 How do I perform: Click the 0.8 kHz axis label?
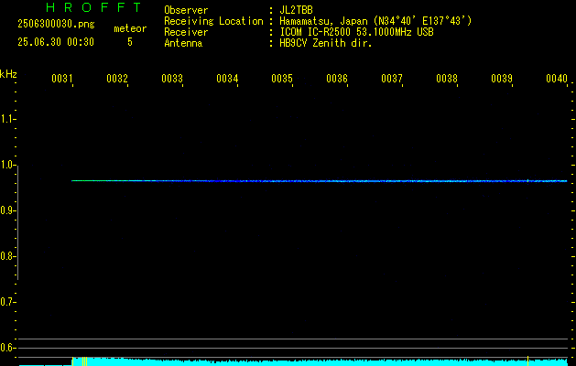(7, 256)
